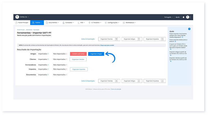The image size is (208, 115).
Task: Click the Documentos page icon
Action: 47,23
